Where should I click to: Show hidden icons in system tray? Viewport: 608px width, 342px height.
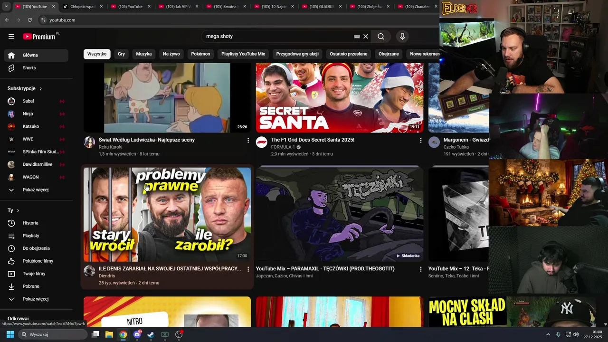(548, 334)
